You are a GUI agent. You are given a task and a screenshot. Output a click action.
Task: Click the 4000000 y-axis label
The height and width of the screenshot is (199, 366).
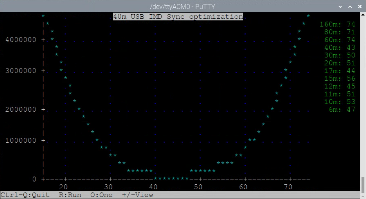click(20, 40)
